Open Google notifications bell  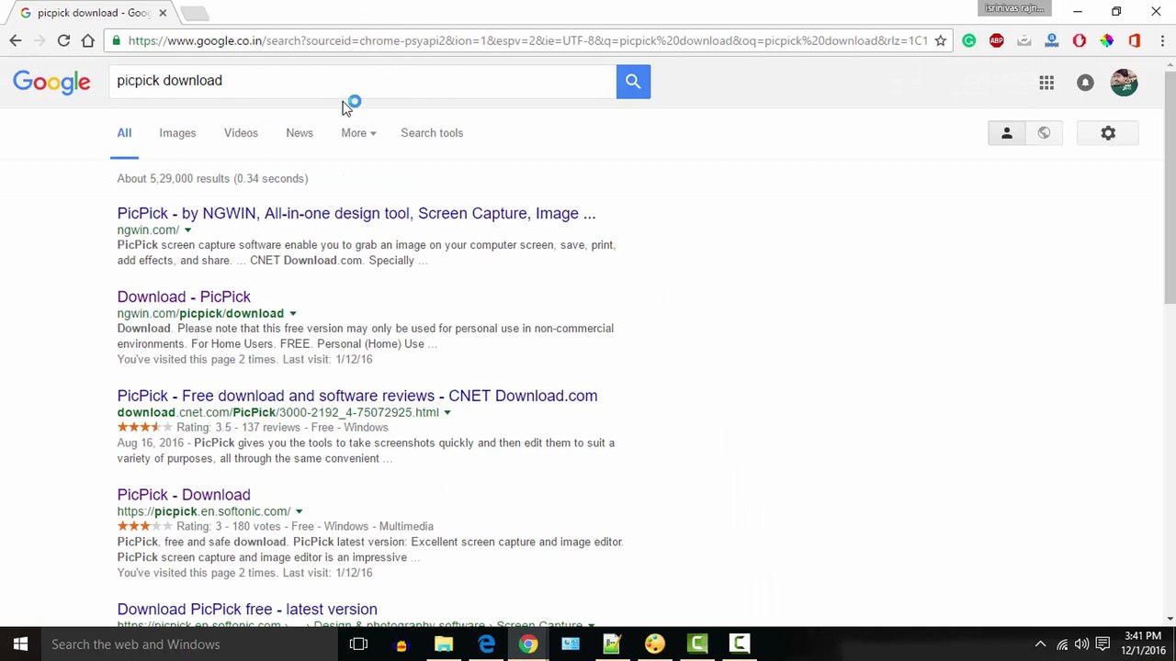click(1085, 83)
